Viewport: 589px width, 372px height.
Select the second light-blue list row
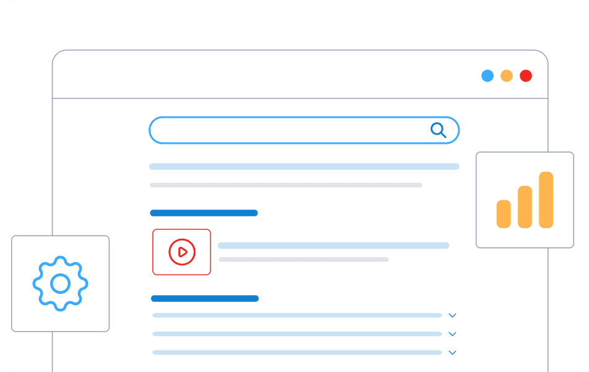tap(297, 334)
